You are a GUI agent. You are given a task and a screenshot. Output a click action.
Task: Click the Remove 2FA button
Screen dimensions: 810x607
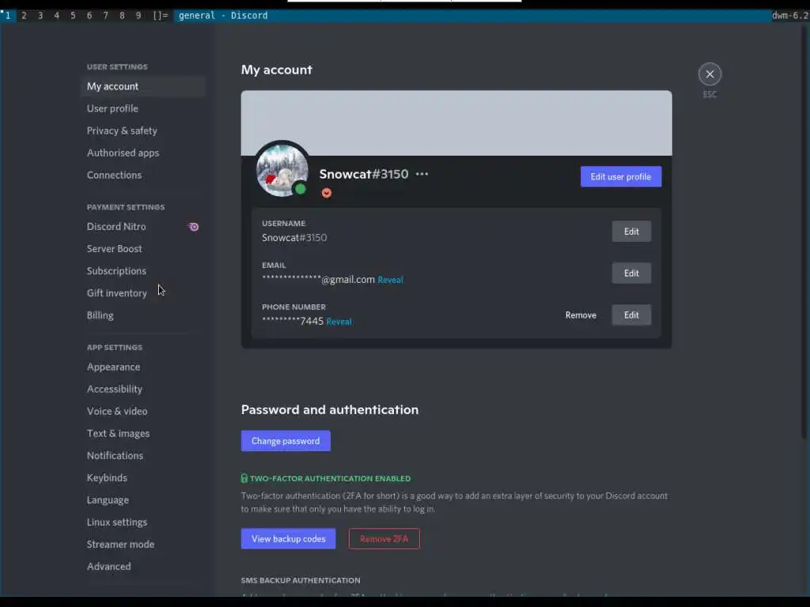tap(384, 539)
